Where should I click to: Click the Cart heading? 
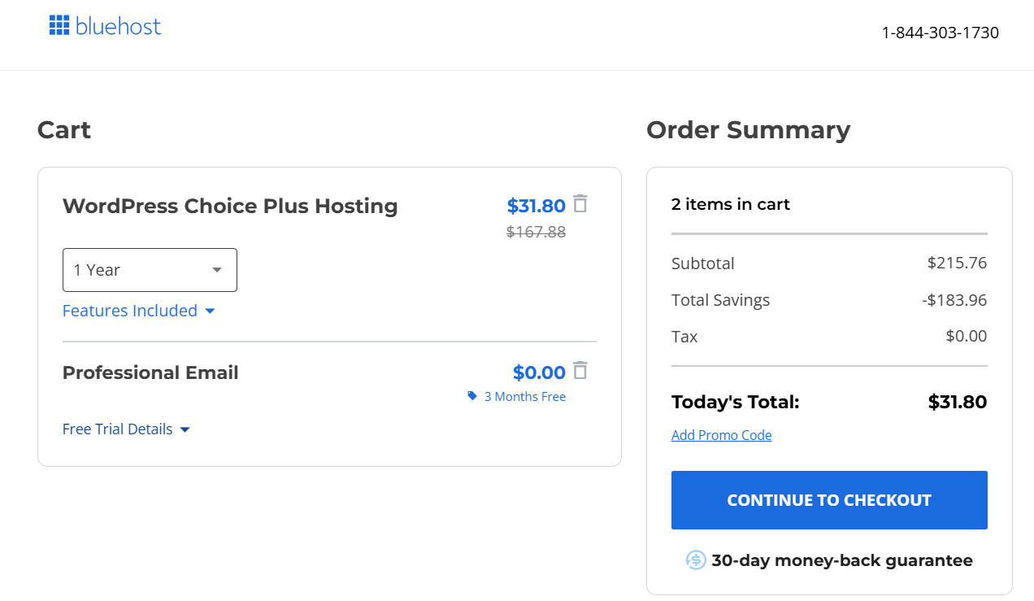click(64, 130)
